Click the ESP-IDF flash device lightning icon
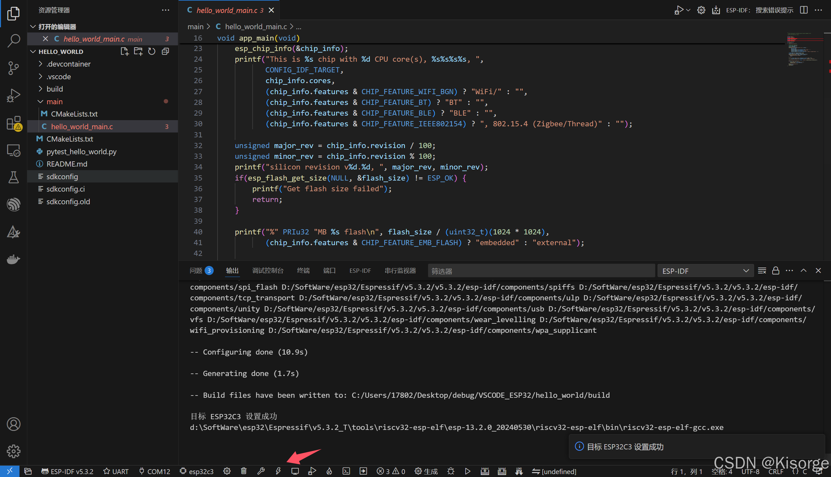Screen dimensions: 831x477 pyautogui.click(x=278, y=471)
